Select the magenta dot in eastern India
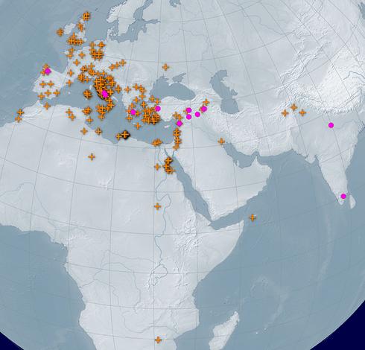Image resolution: width=365 pixels, height=350 pixels. click(x=331, y=125)
